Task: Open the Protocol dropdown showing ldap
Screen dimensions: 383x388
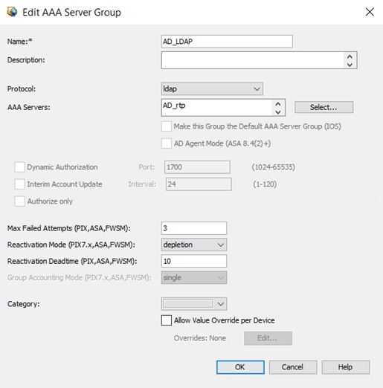Action: [x=212, y=88]
